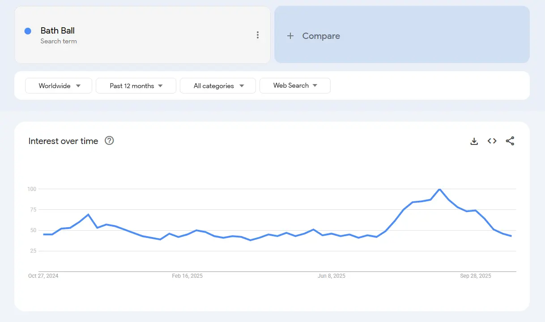545x322 pixels.
Task: Open the Interest over time help icon
Action: tap(109, 140)
